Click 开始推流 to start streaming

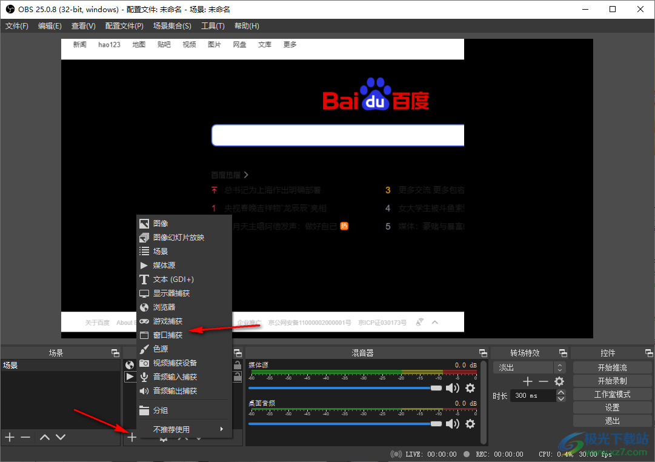tap(612, 367)
